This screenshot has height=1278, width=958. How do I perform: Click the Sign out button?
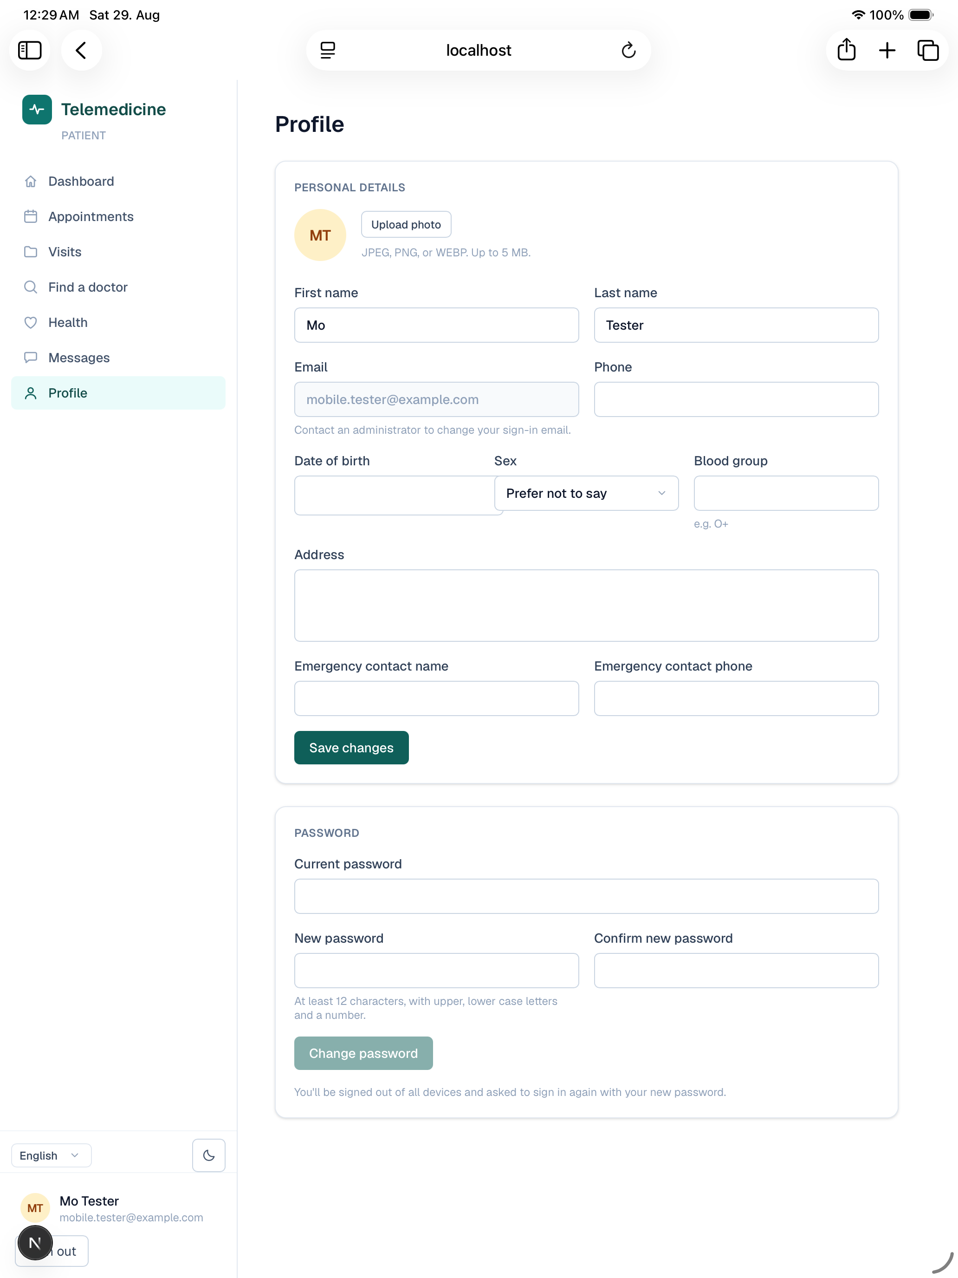point(52,1251)
